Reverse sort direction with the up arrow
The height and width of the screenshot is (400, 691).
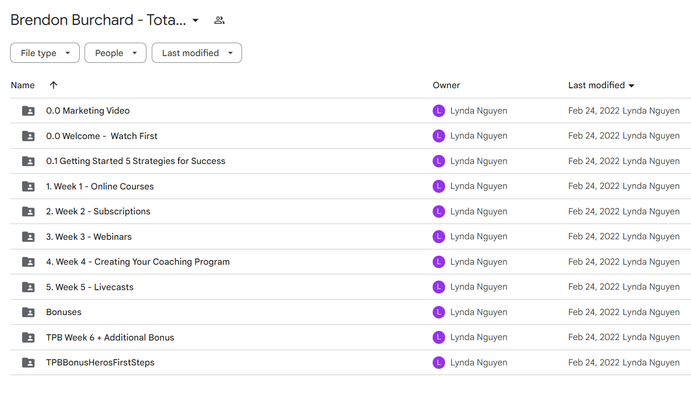[x=53, y=85]
